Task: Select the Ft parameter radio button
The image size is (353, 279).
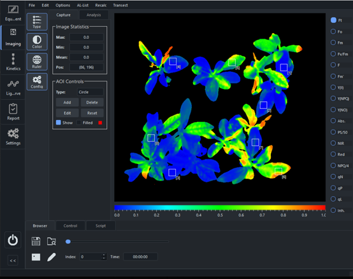Action: coord(333,20)
